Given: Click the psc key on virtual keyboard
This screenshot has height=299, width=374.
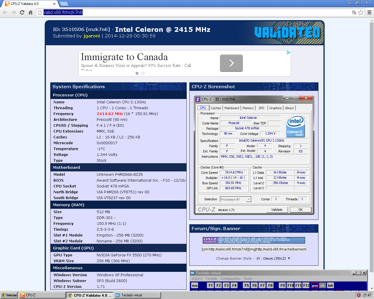Looking at the screenshot, I should click(x=315, y=286).
